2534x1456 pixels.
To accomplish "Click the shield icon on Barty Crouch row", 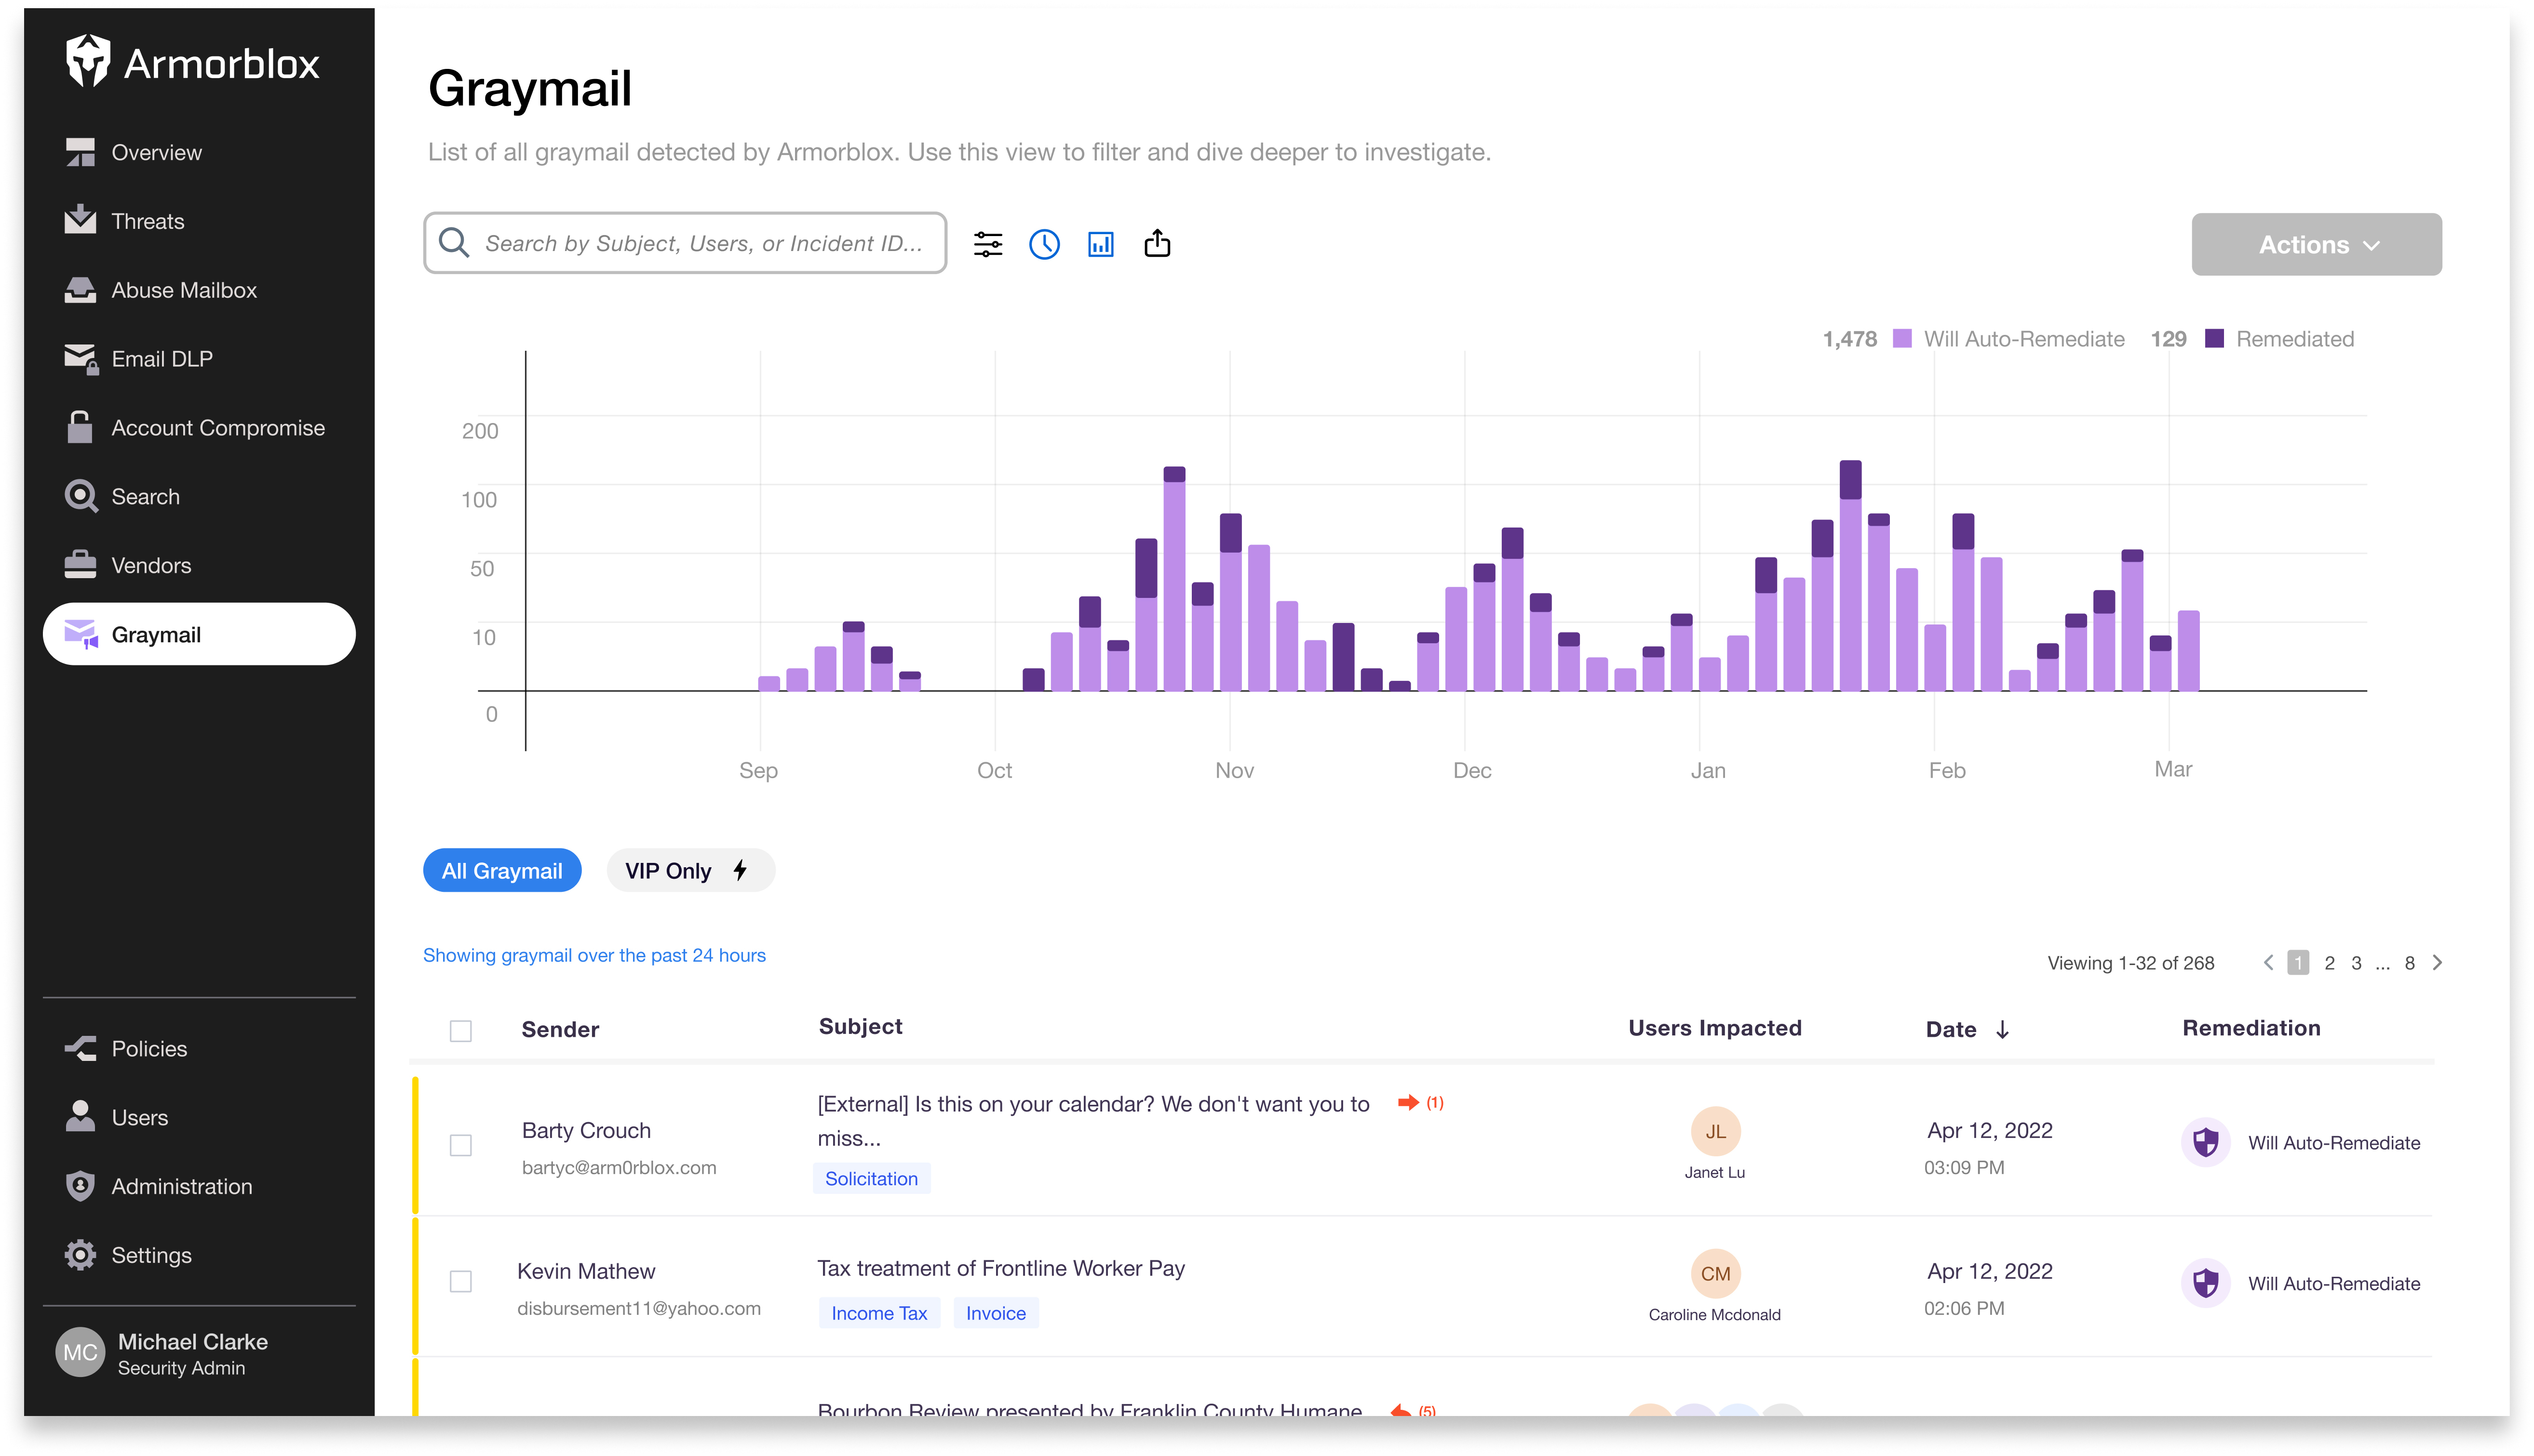I will coord(2205,1142).
